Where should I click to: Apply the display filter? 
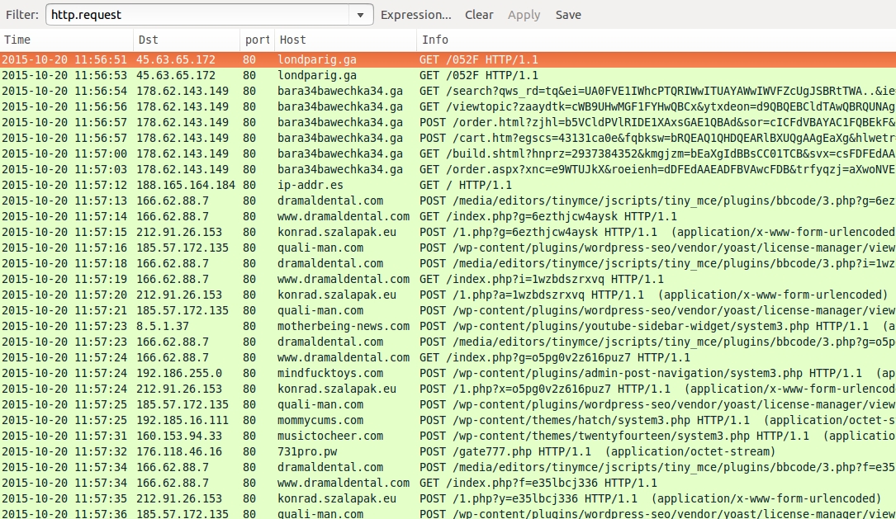point(524,15)
